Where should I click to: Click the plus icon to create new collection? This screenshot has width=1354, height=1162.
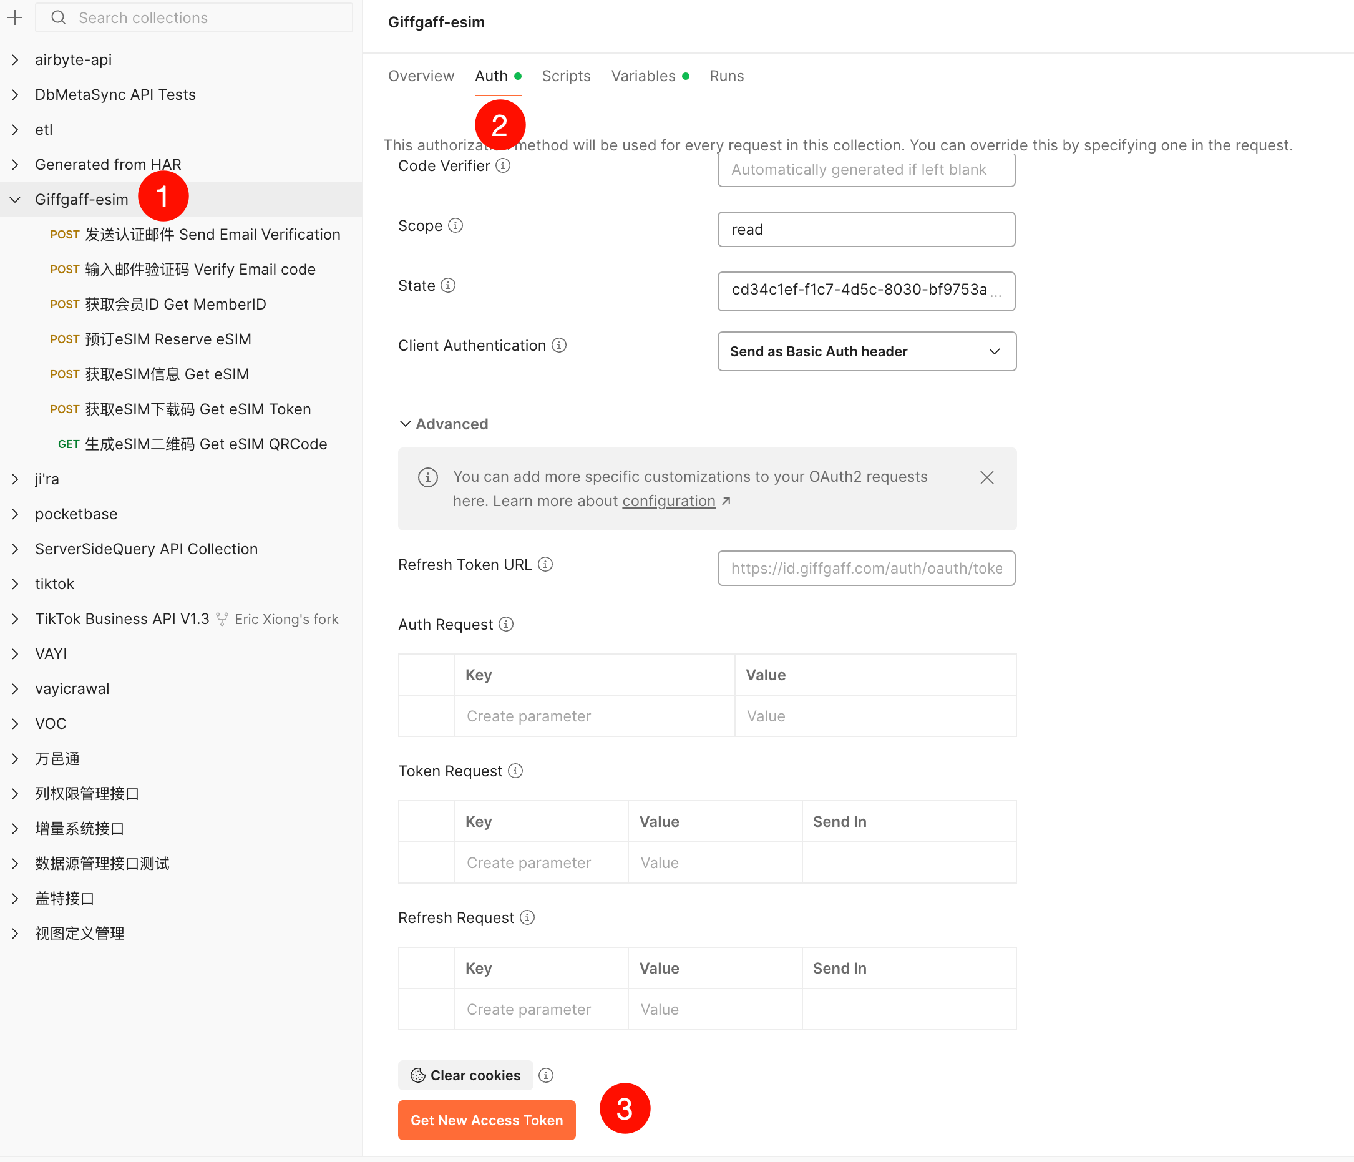pyautogui.click(x=15, y=17)
